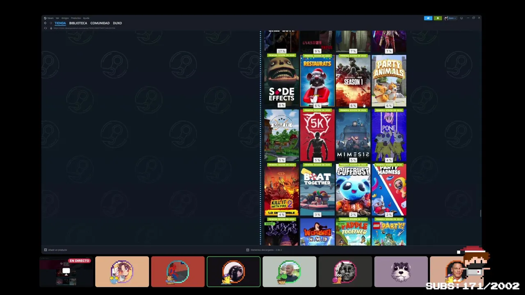Open the Ayuda menu

(x=86, y=18)
